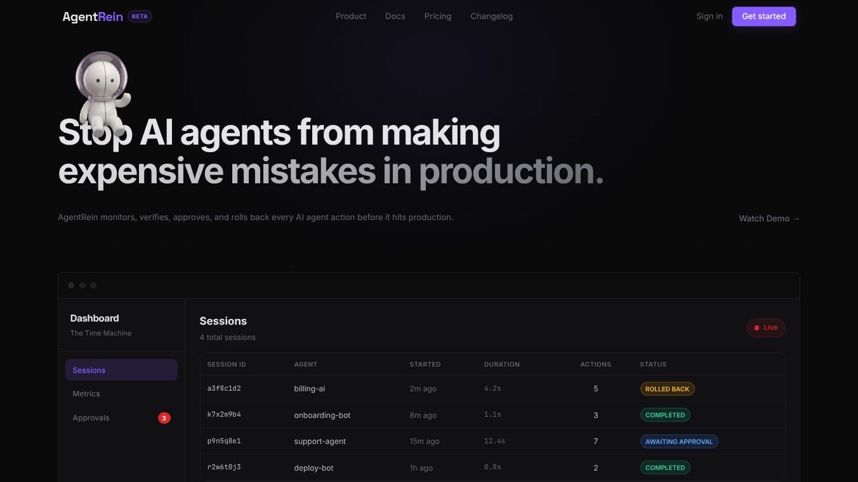Select the ROLLED BACK status badge for billing-ai

click(x=667, y=389)
